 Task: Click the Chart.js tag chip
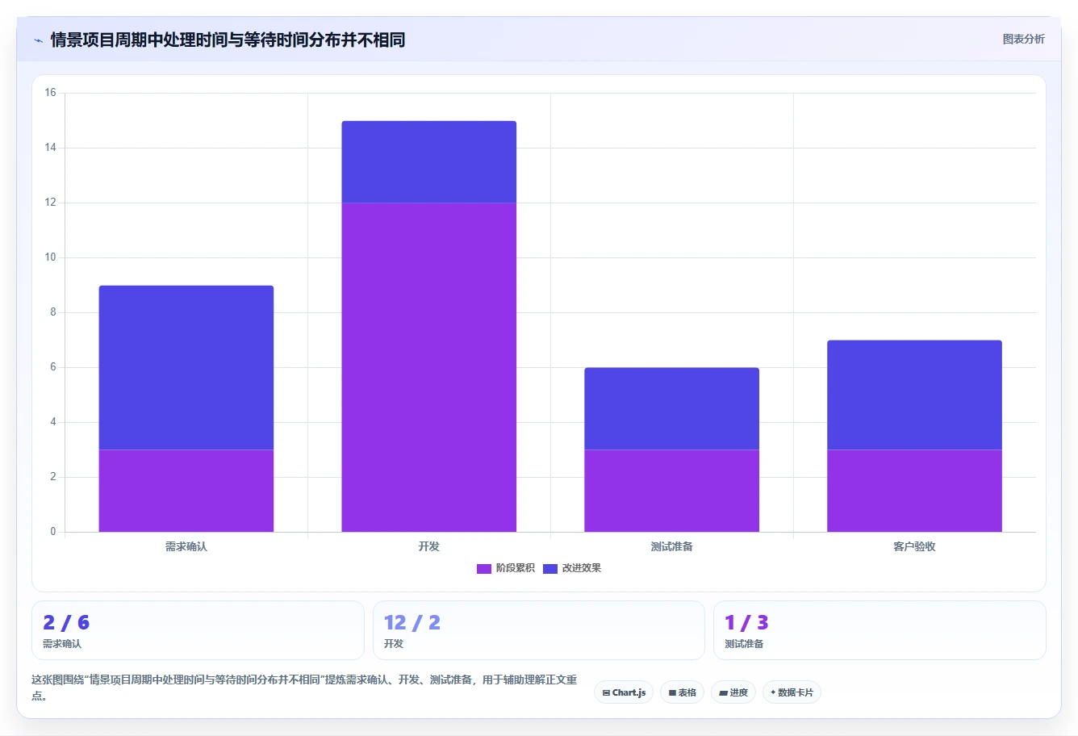pyautogui.click(x=624, y=692)
